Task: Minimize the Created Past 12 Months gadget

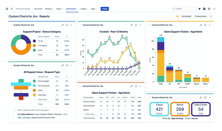Action: tap(132, 25)
